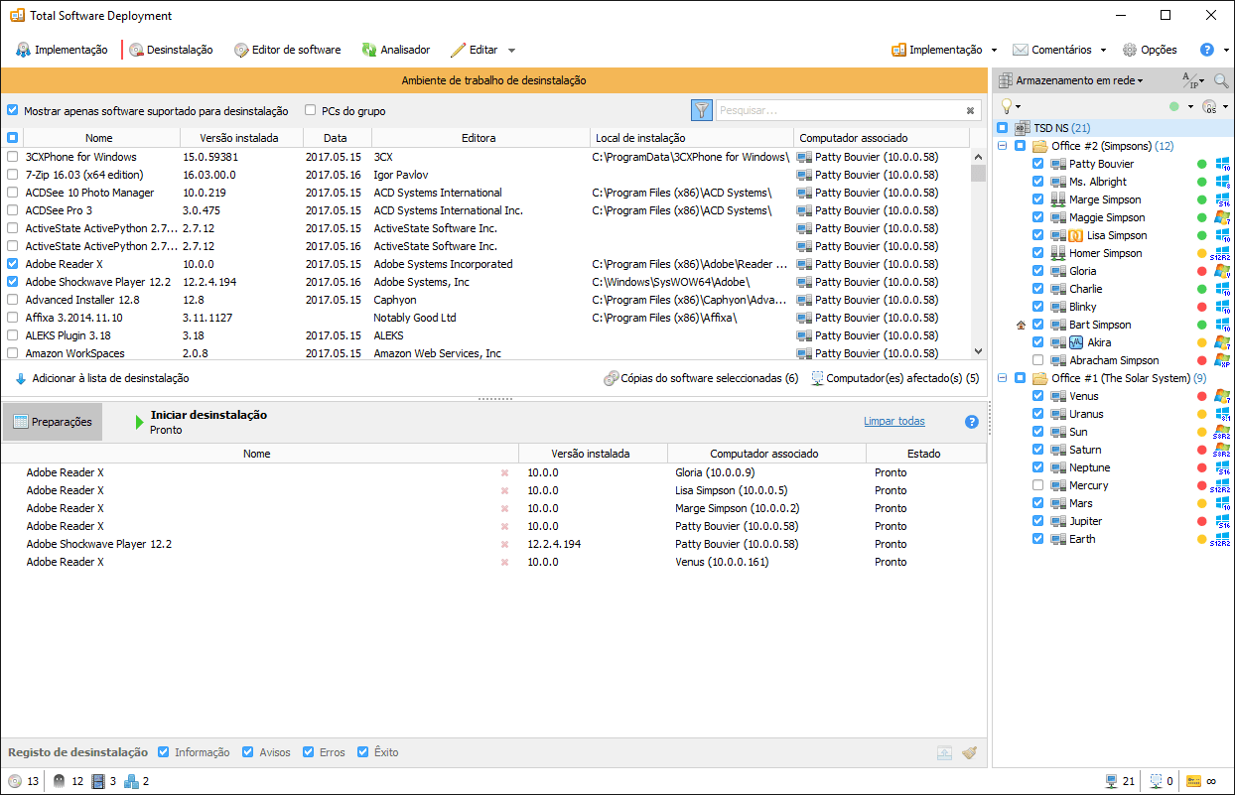Screen dimensions: 1235x795
Task: Open Opções settings gear
Action: (1150, 50)
